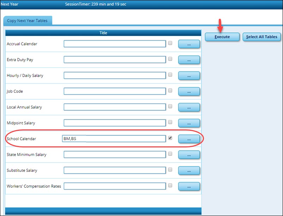Click School Calendar ellipsis button
This screenshot has height=216, width=283.
(x=189, y=139)
